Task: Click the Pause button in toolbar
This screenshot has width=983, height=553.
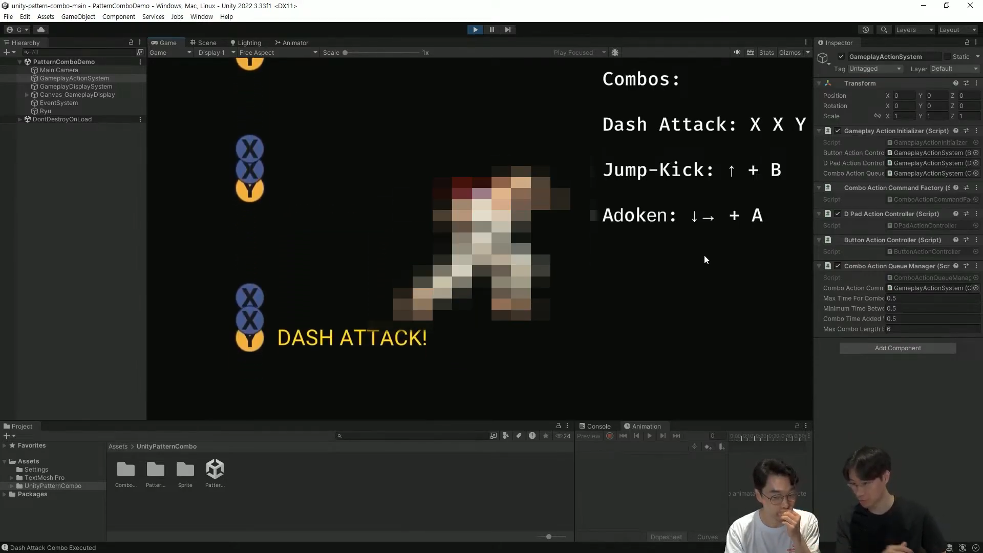Action: pos(491,30)
